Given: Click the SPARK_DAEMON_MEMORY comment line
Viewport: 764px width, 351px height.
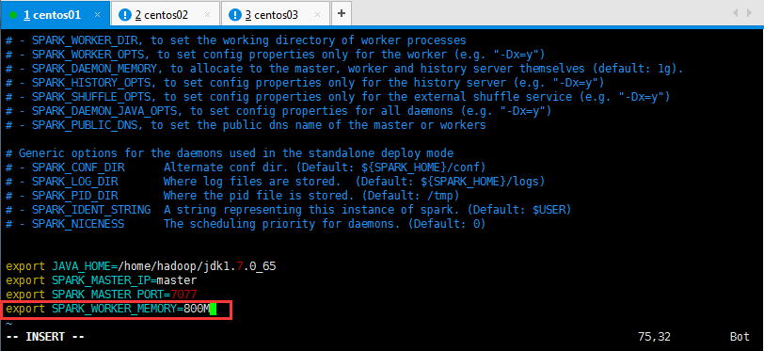Looking at the screenshot, I should tap(344, 69).
